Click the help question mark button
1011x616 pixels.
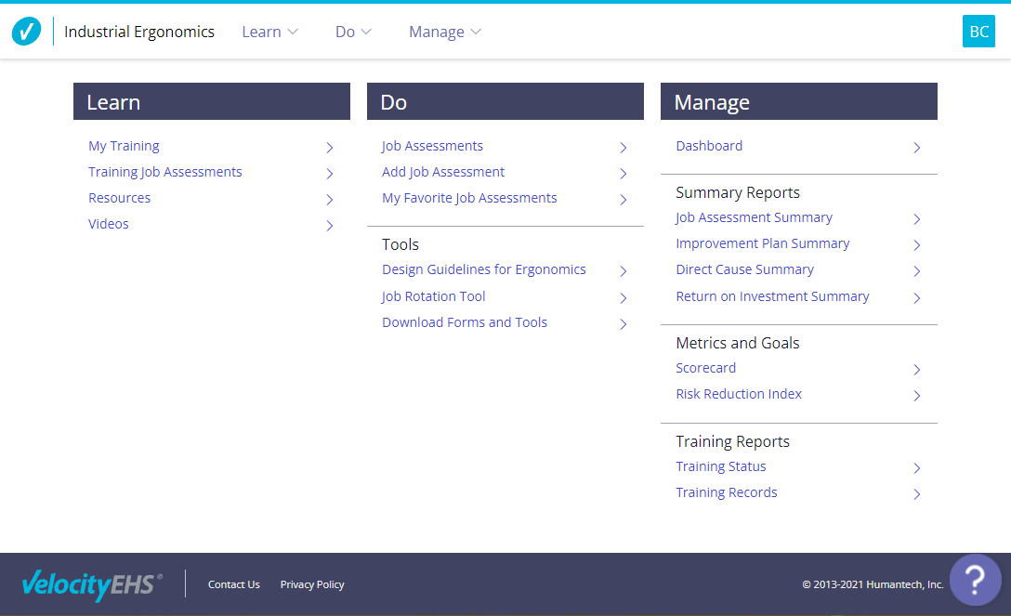[x=975, y=580]
